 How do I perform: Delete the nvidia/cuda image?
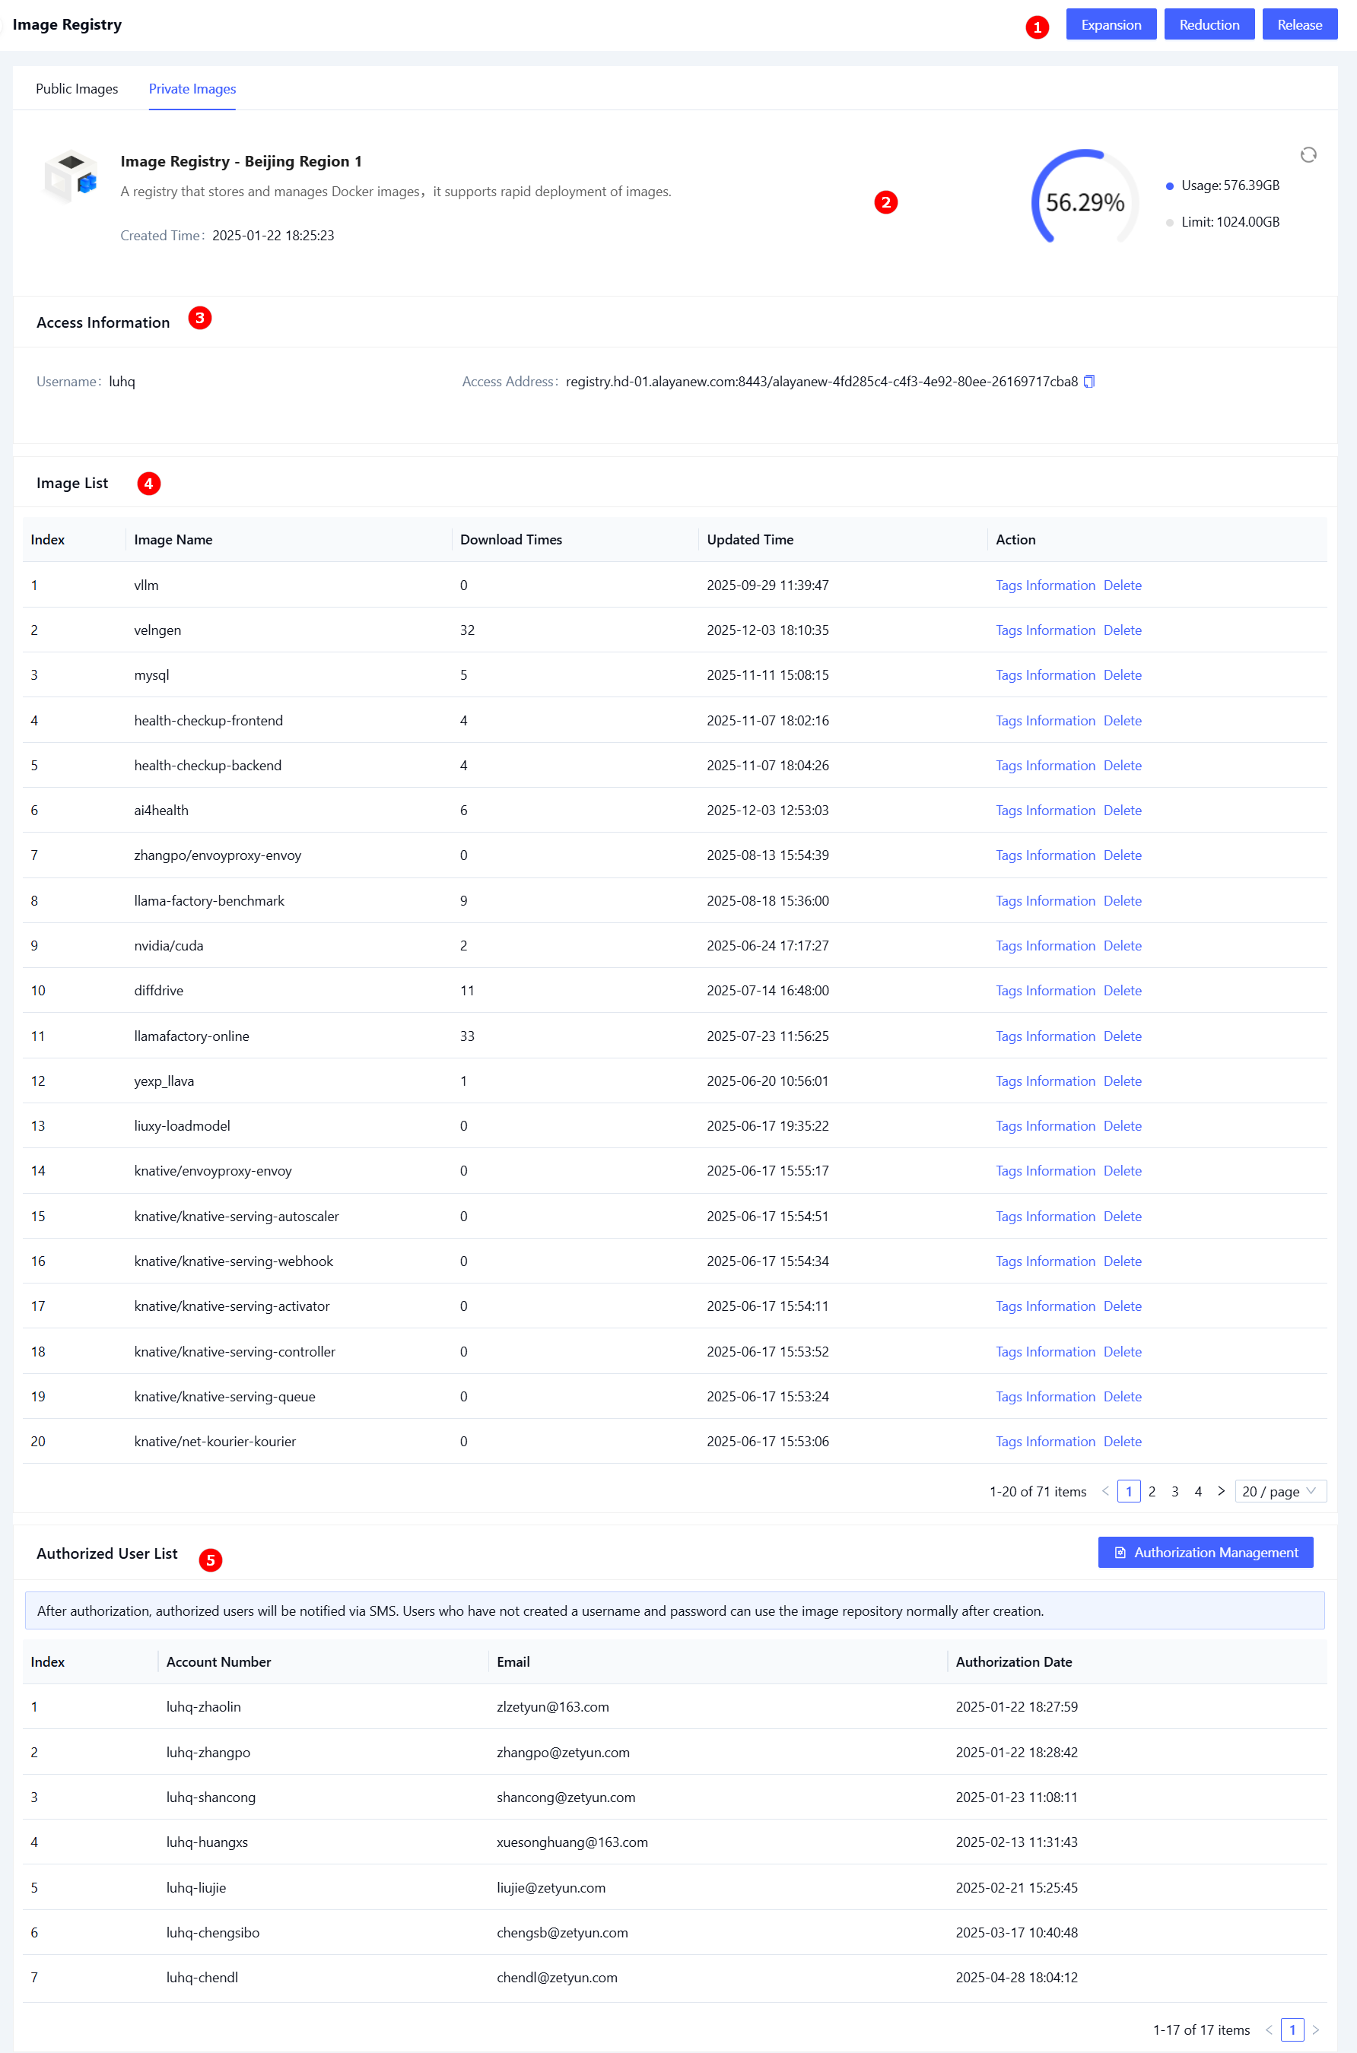1122,946
